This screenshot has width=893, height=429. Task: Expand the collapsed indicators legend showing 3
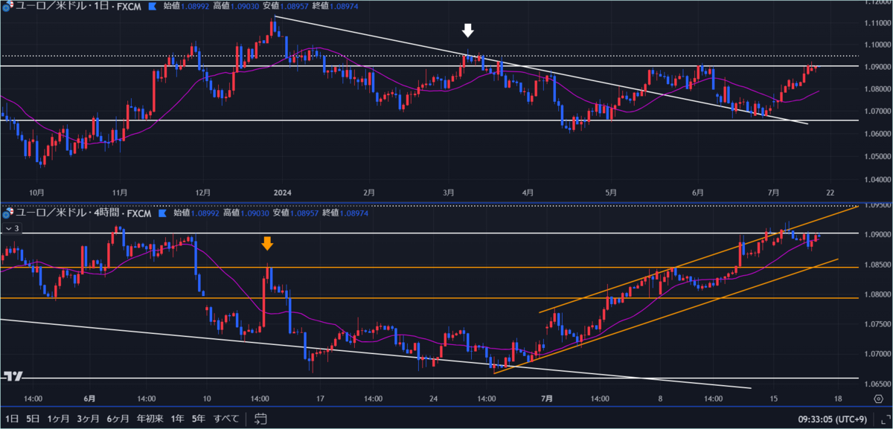coord(12,228)
